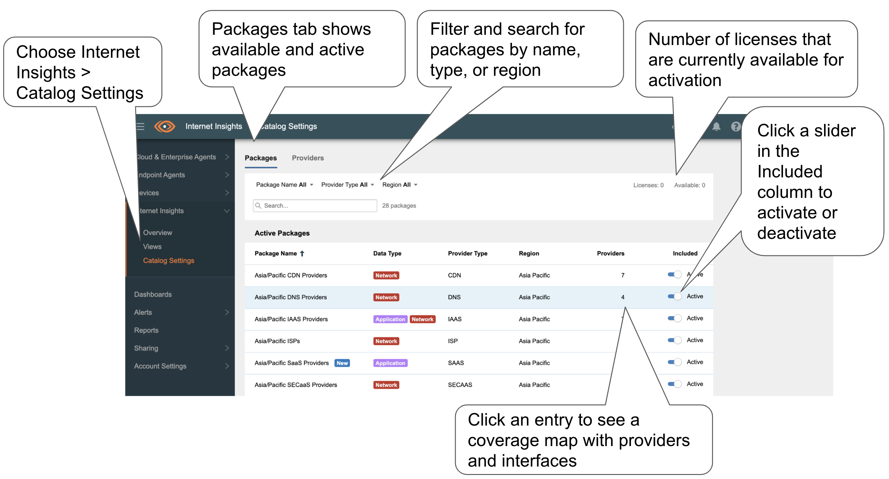Click Application tag on IAAS Providers row
Image resolution: width=889 pixels, height=479 pixels.
(x=390, y=319)
